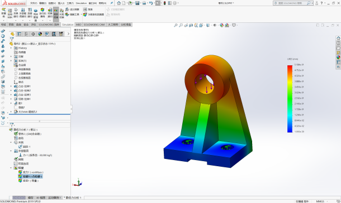Screen dimensions: 341x203
Task: Click the Print icon
Action: click(144, 3)
